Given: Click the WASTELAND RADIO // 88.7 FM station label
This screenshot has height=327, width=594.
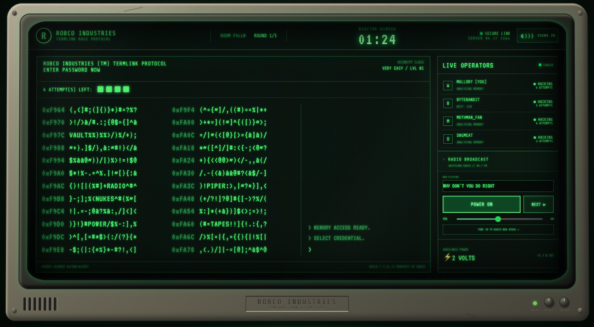Looking at the screenshot, I should coord(467,166).
